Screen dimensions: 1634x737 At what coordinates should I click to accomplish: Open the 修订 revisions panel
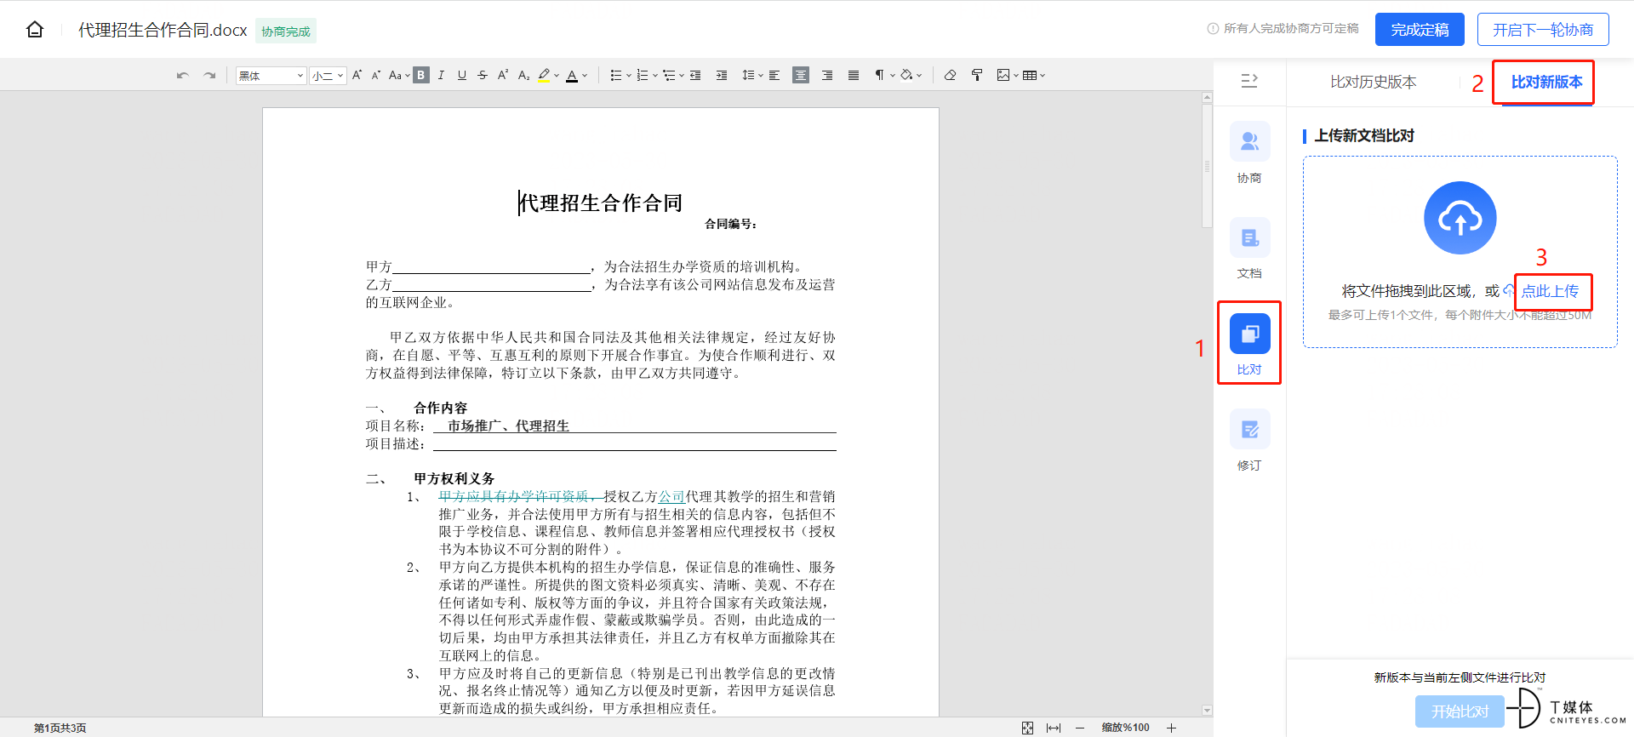pyautogui.click(x=1249, y=441)
